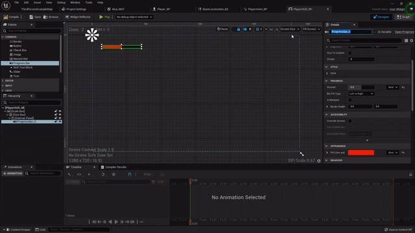Save the widget blueprint
Screen dimensions: 415x233
35,17
